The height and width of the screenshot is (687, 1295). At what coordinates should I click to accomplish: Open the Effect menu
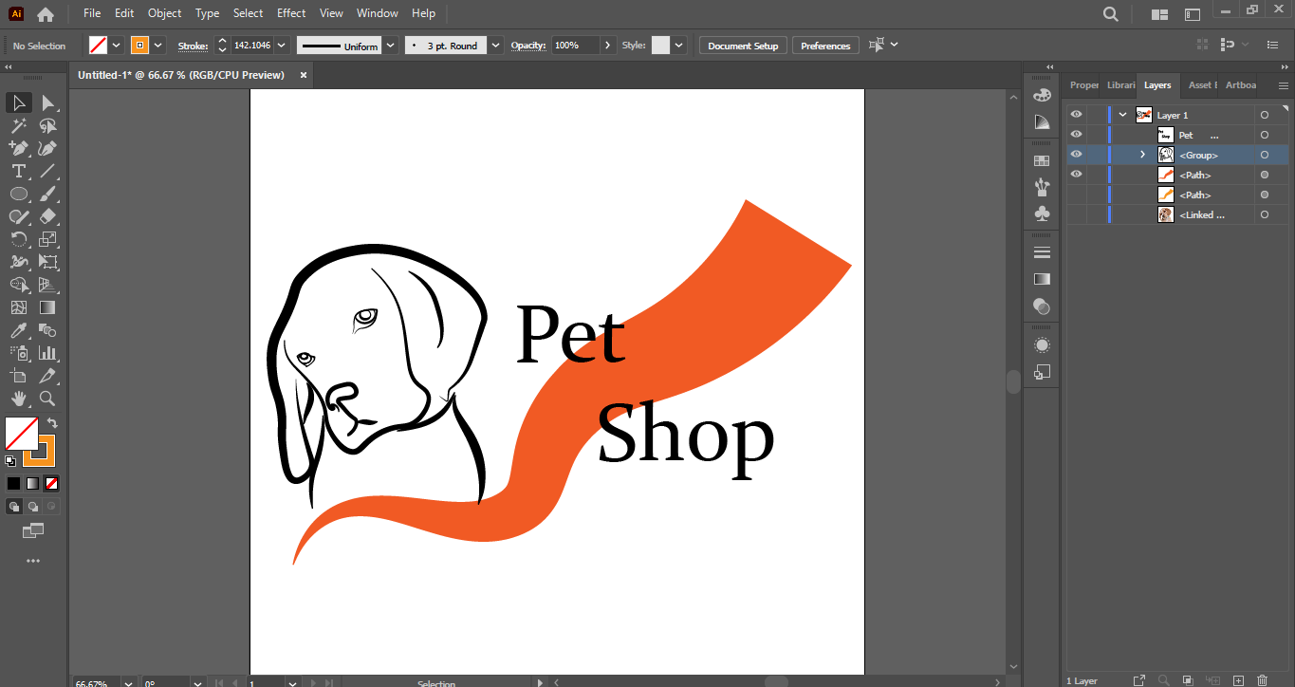pyautogui.click(x=291, y=13)
